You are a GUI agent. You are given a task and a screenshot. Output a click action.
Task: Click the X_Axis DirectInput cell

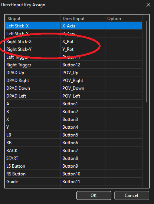pos(83,26)
